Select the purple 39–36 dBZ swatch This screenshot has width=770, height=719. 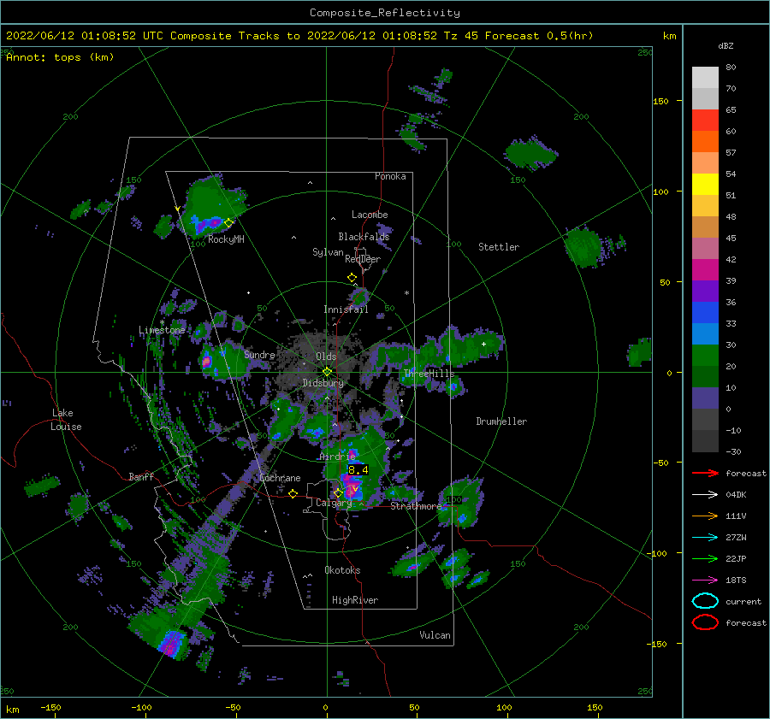[x=705, y=292]
